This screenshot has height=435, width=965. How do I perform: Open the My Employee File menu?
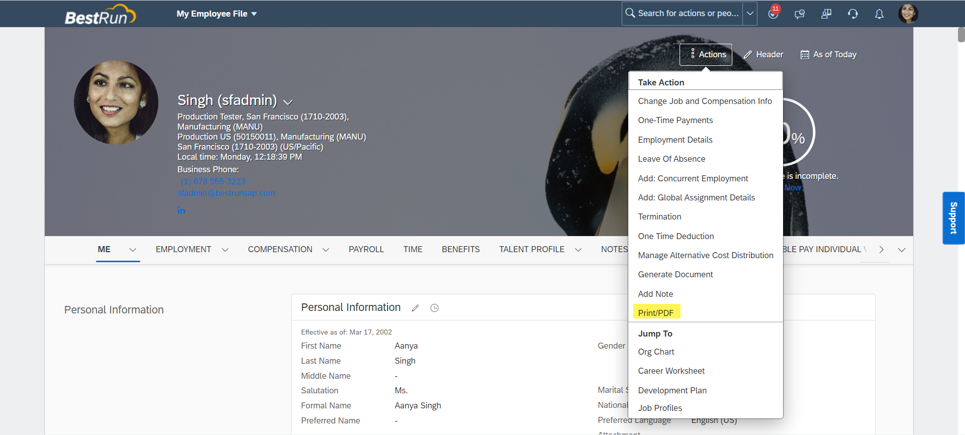pos(217,14)
